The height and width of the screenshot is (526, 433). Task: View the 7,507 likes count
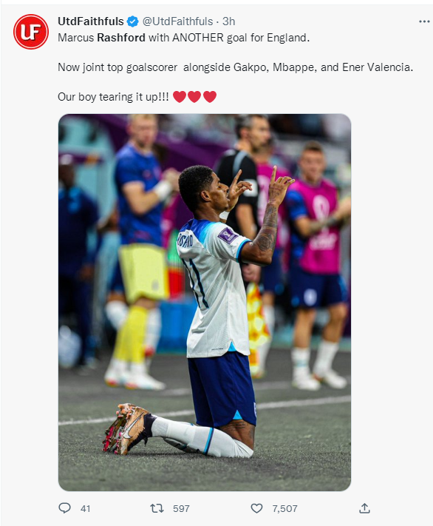click(x=284, y=508)
